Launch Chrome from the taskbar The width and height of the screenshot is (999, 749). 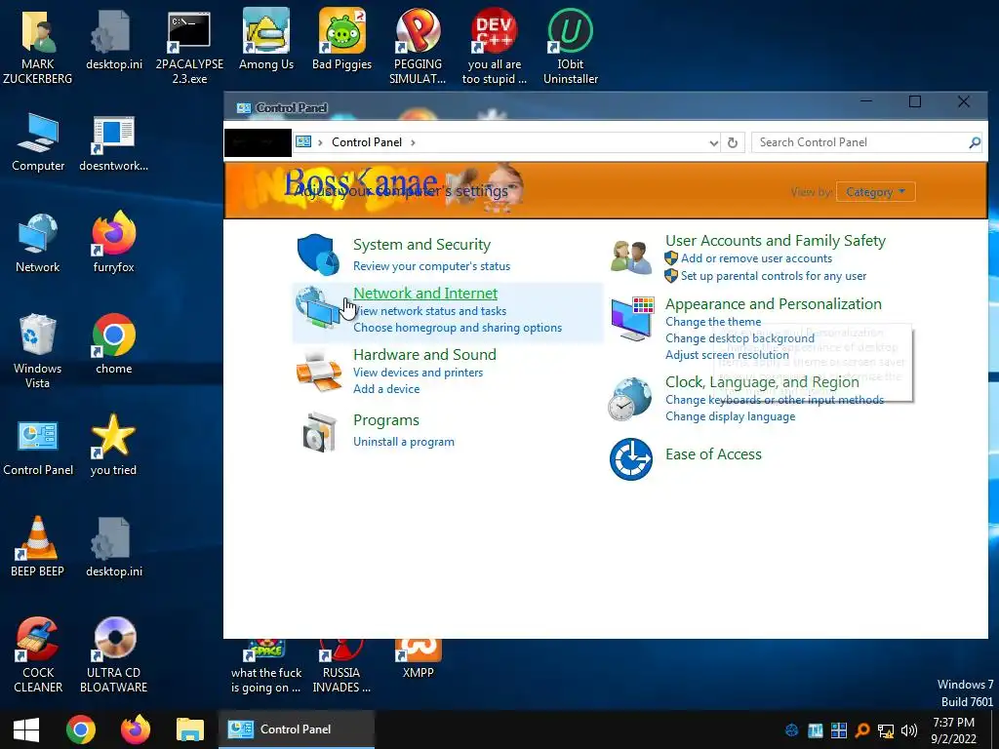tap(81, 729)
